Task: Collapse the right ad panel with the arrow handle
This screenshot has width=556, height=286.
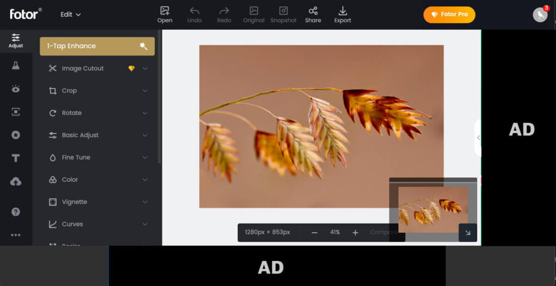Action: [478, 138]
